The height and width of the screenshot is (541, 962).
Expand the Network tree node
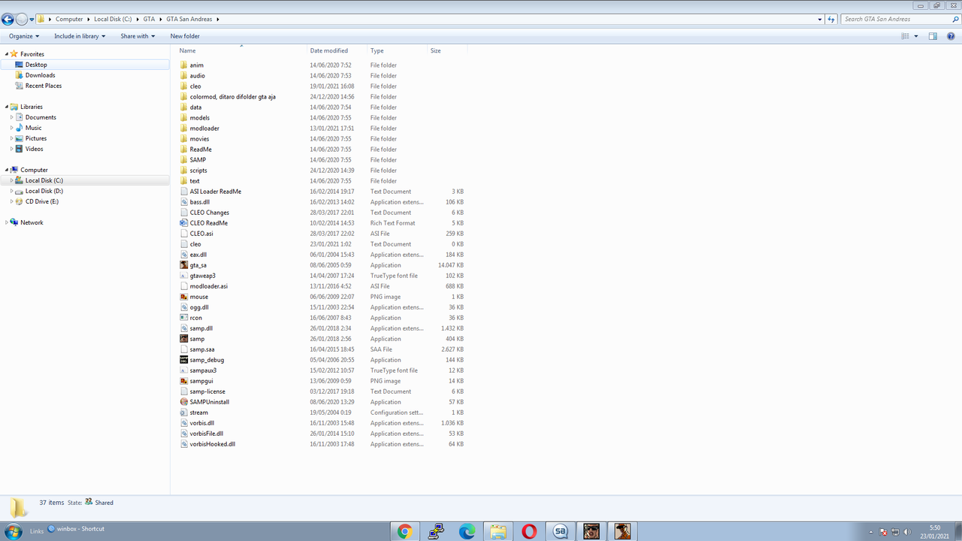(x=7, y=222)
